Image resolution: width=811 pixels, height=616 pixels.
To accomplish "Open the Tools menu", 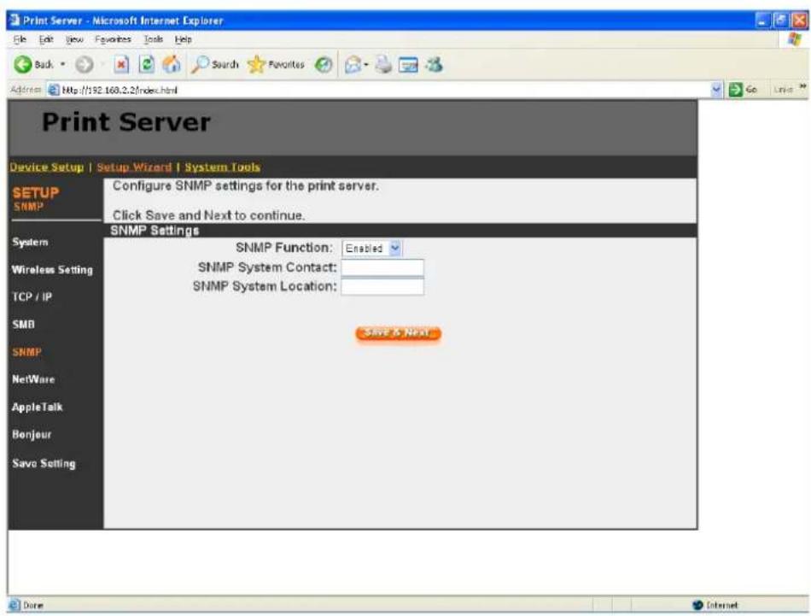I will coord(153,39).
